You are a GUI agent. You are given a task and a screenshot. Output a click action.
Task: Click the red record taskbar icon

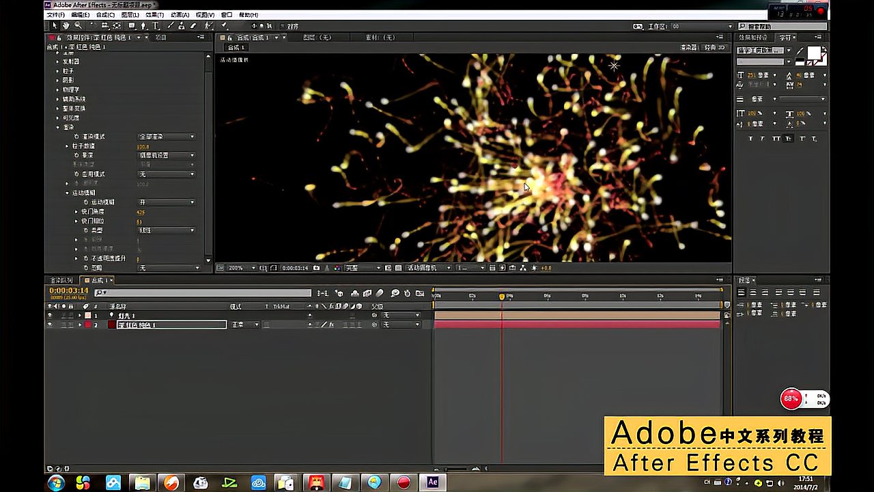pos(404,482)
